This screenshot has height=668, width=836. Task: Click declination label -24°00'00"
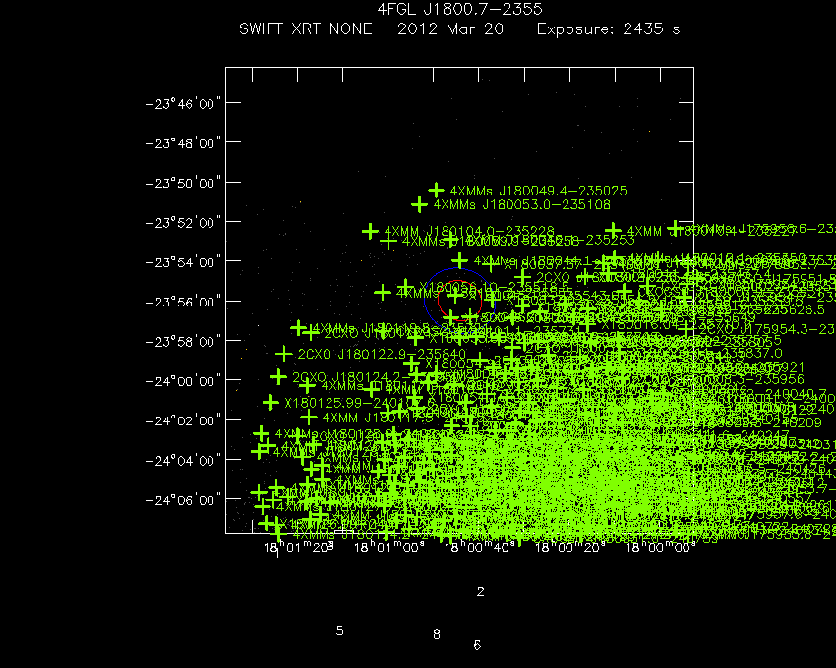(x=183, y=381)
